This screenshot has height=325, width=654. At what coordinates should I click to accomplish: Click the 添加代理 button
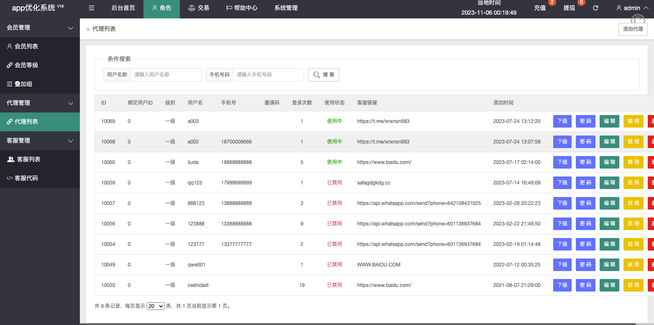633,29
